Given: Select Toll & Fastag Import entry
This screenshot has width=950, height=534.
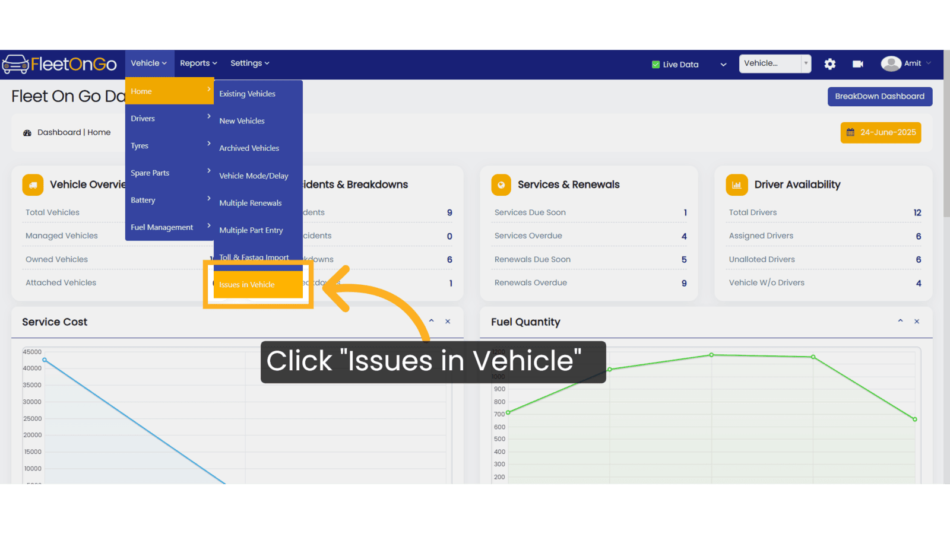Looking at the screenshot, I should 258,256.
